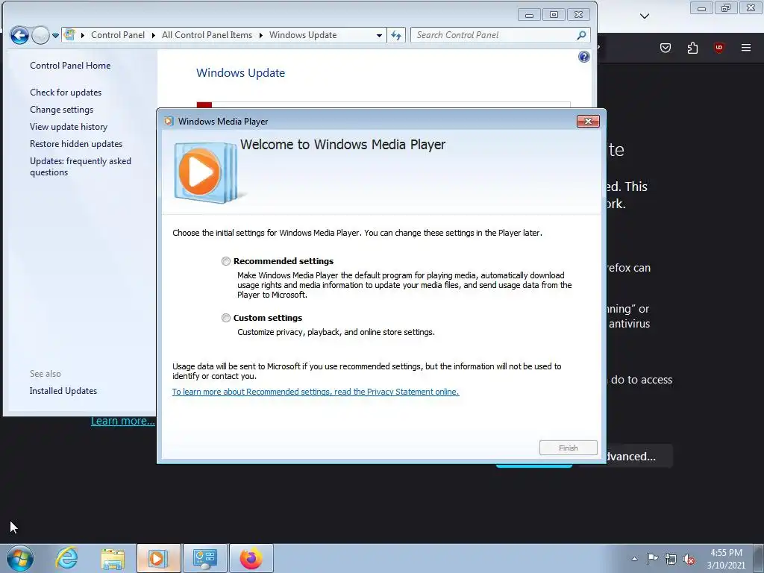Click Windows Media Player taskbar button
Viewport: 764px width, 573px height.
[x=158, y=558]
